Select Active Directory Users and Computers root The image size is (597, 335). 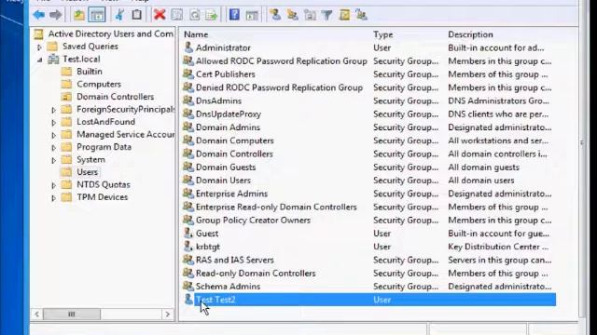[x=110, y=33]
